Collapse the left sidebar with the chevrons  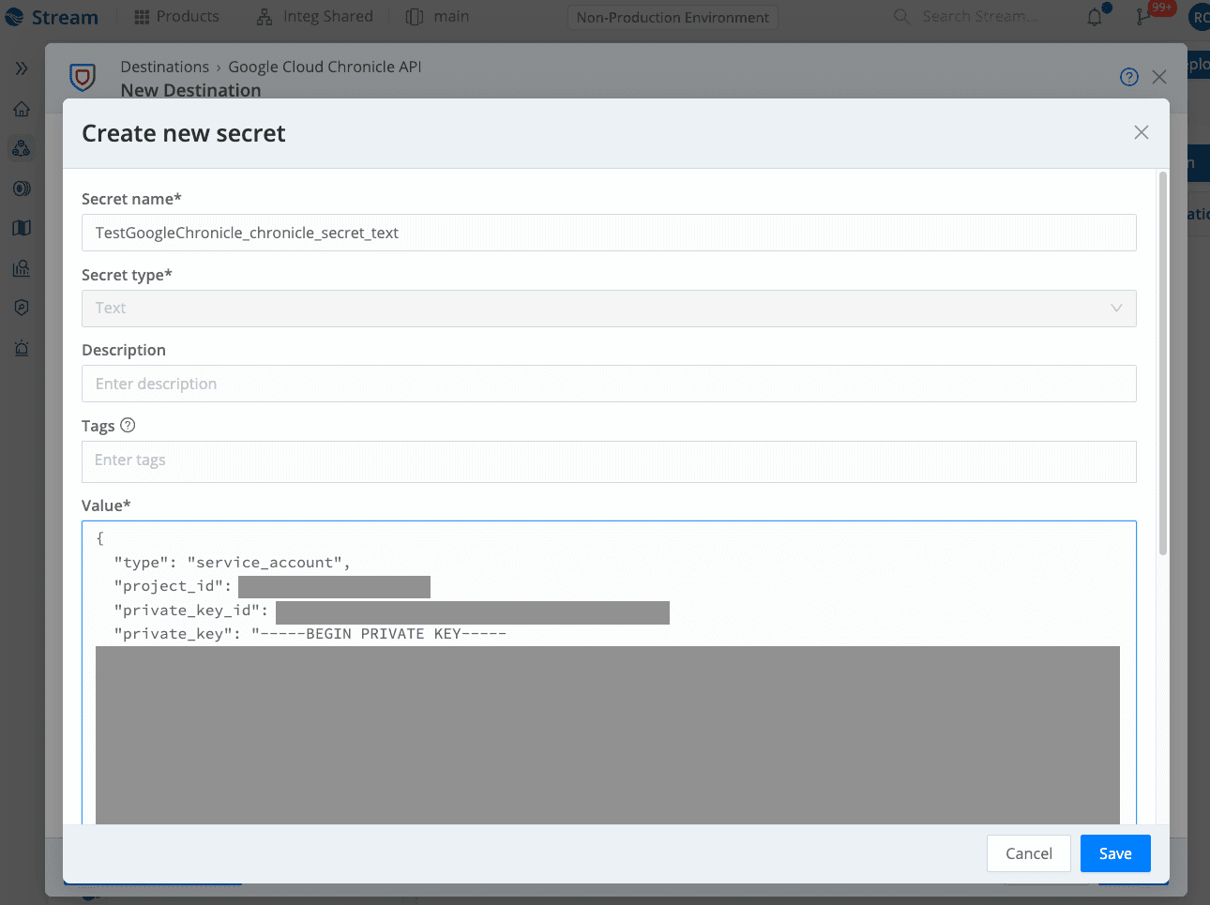click(x=21, y=68)
